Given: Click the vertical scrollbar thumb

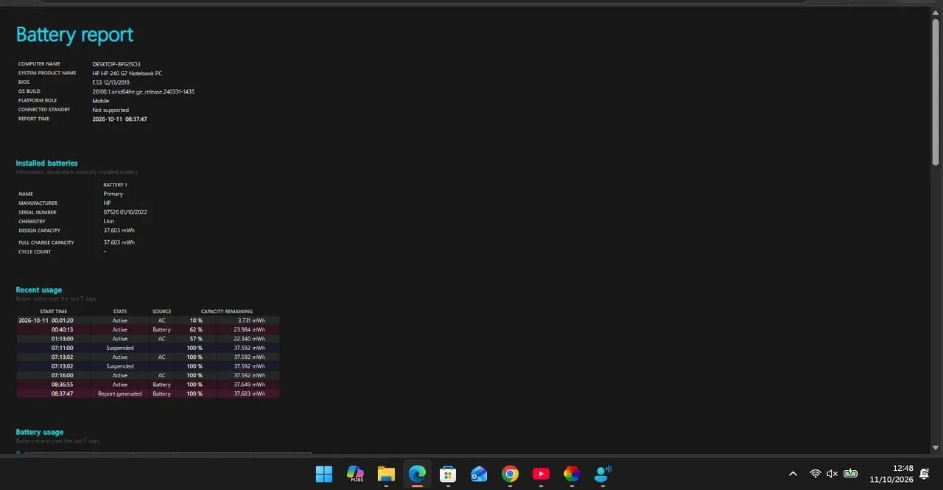Looking at the screenshot, I should (x=936, y=92).
